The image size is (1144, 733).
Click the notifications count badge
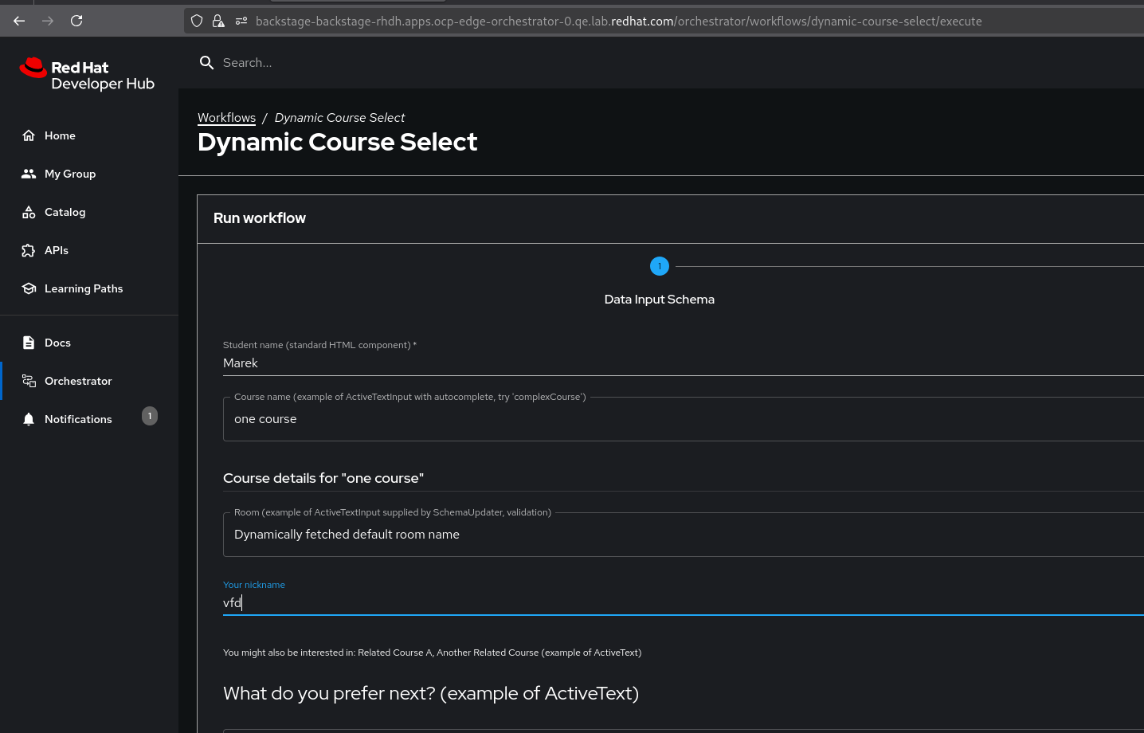click(x=150, y=416)
